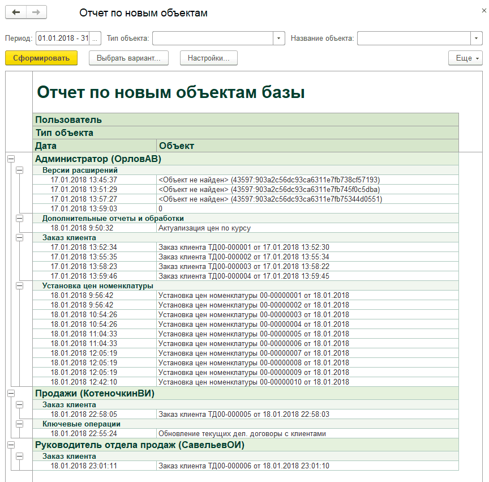Open Установка цен номенклатуры 00-00000005

point(307,334)
